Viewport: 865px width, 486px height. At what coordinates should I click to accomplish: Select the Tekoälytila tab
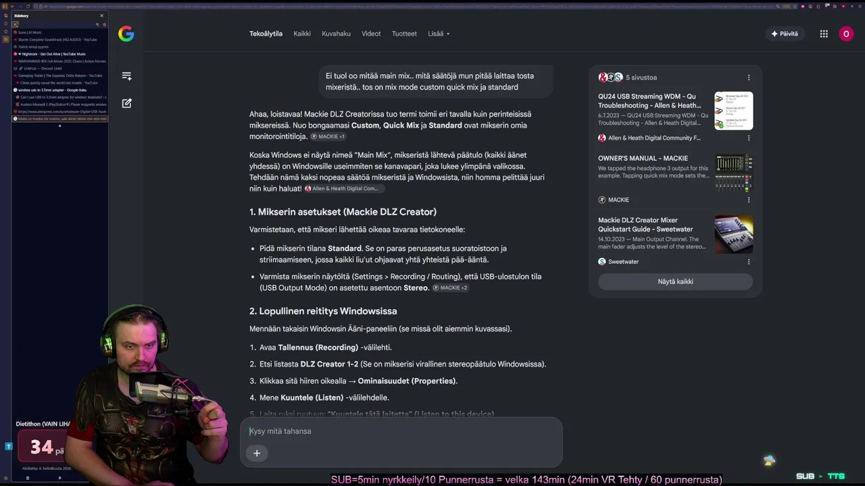266,34
